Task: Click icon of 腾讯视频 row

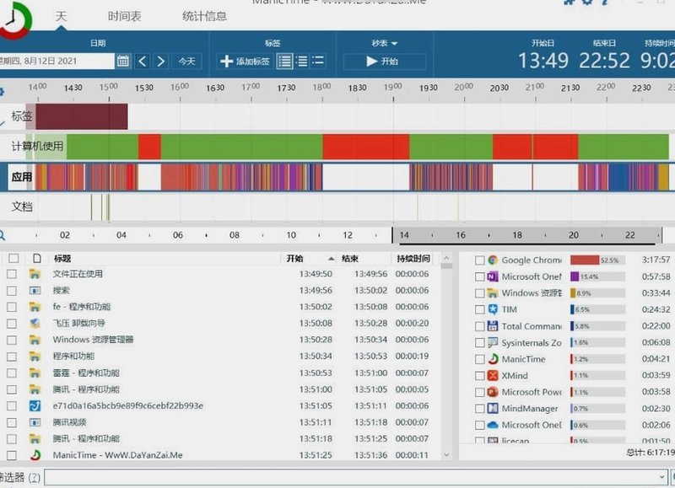Action: click(35, 422)
